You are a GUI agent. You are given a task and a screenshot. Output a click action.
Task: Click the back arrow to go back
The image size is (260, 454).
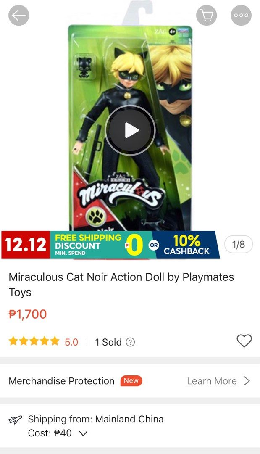[x=18, y=16]
